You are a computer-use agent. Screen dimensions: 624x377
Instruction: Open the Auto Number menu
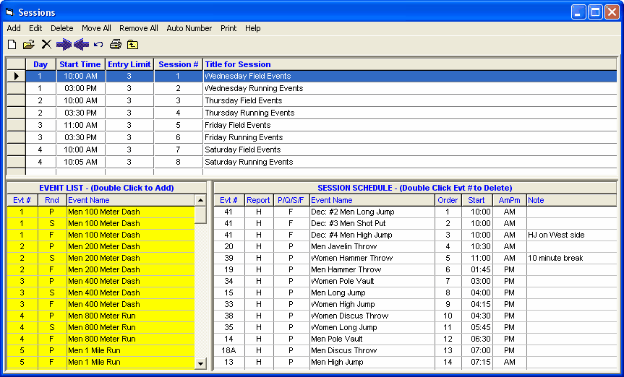coord(189,28)
